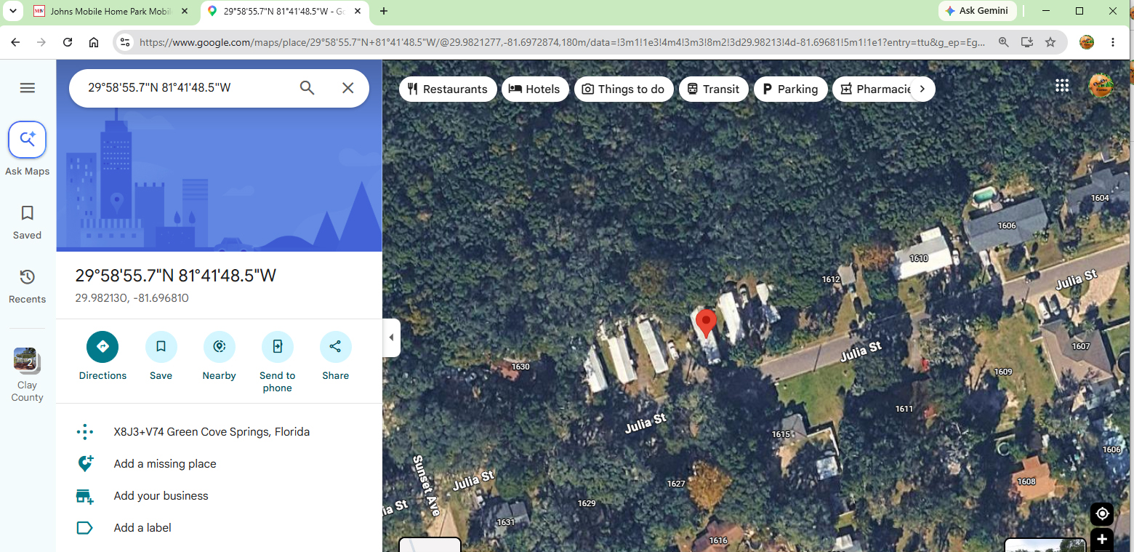Click the coordinates text 29.982130, -81.696810
Viewport: 1134px width, 552px height.
(x=132, y=298)
